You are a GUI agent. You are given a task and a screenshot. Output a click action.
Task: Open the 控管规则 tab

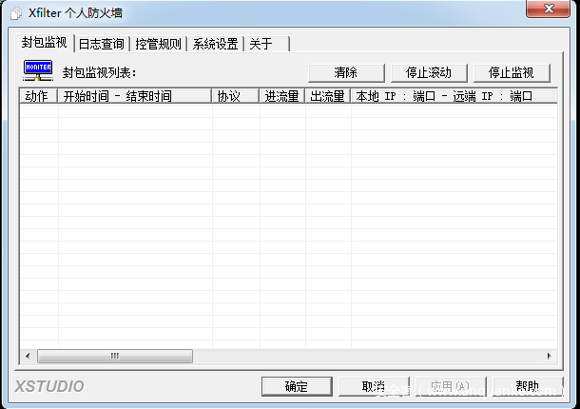(x=159, y=44)
